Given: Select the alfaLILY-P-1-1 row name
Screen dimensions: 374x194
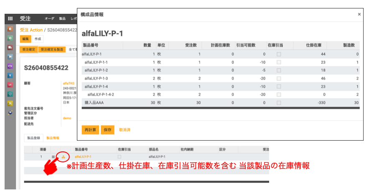Looking at the screenshot, I should pyautogui.click(x=96, y=62).
